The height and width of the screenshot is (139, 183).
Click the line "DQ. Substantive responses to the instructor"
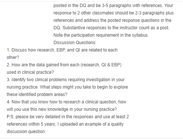click(x=111, y=28)
